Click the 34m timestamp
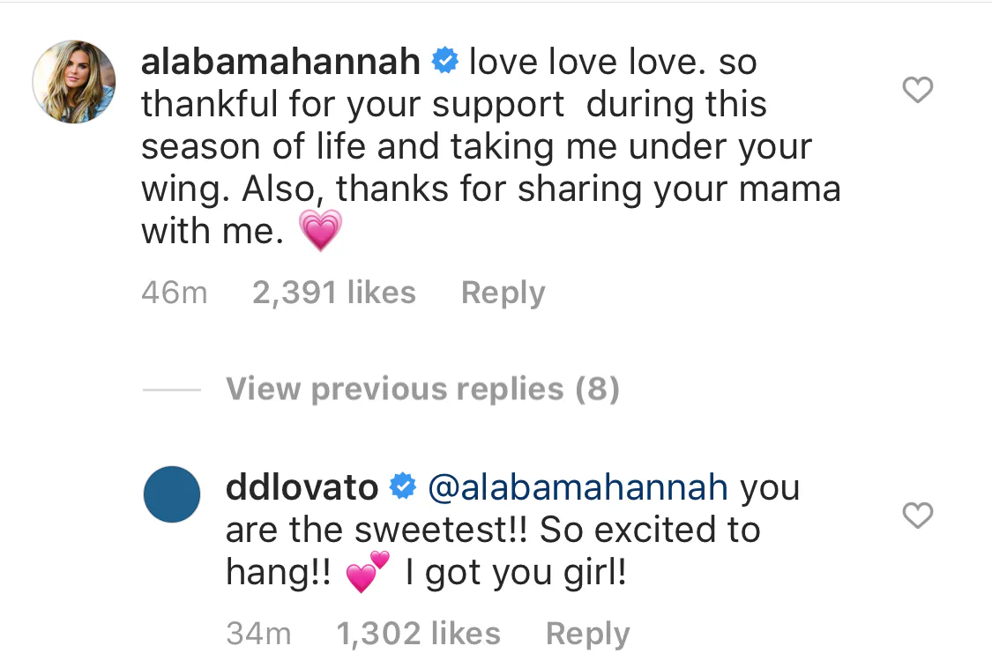 pos(258,633)
